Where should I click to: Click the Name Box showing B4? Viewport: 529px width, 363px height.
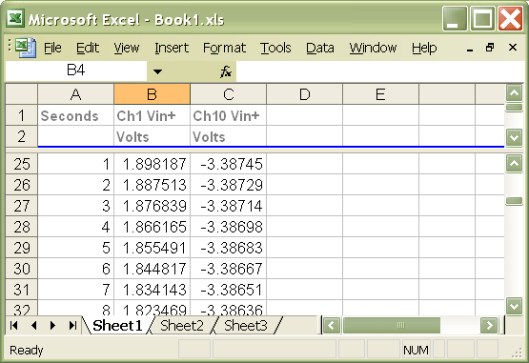(x=76, y=71)
